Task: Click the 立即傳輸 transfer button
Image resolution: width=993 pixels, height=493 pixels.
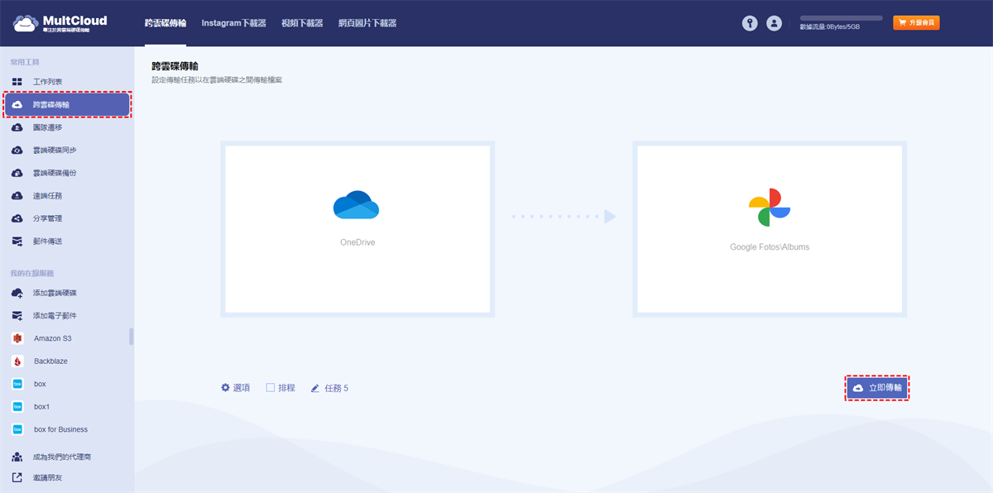Action: click(x=877, y=388)
